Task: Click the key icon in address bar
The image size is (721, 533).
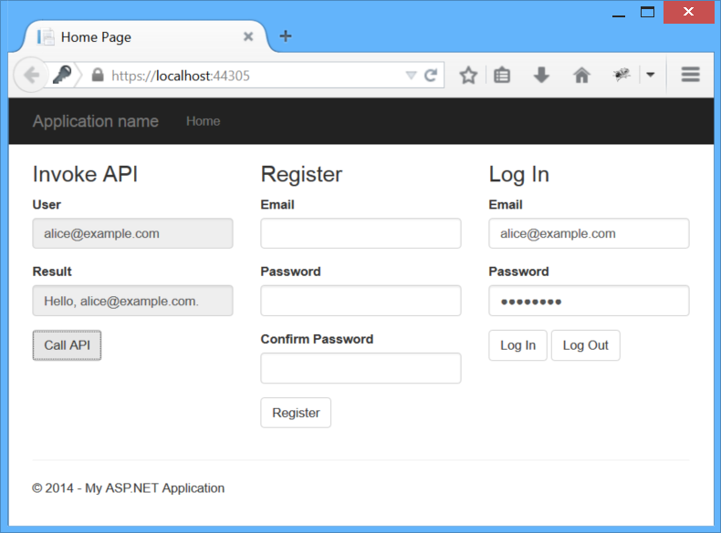Action: pos(62,75)
